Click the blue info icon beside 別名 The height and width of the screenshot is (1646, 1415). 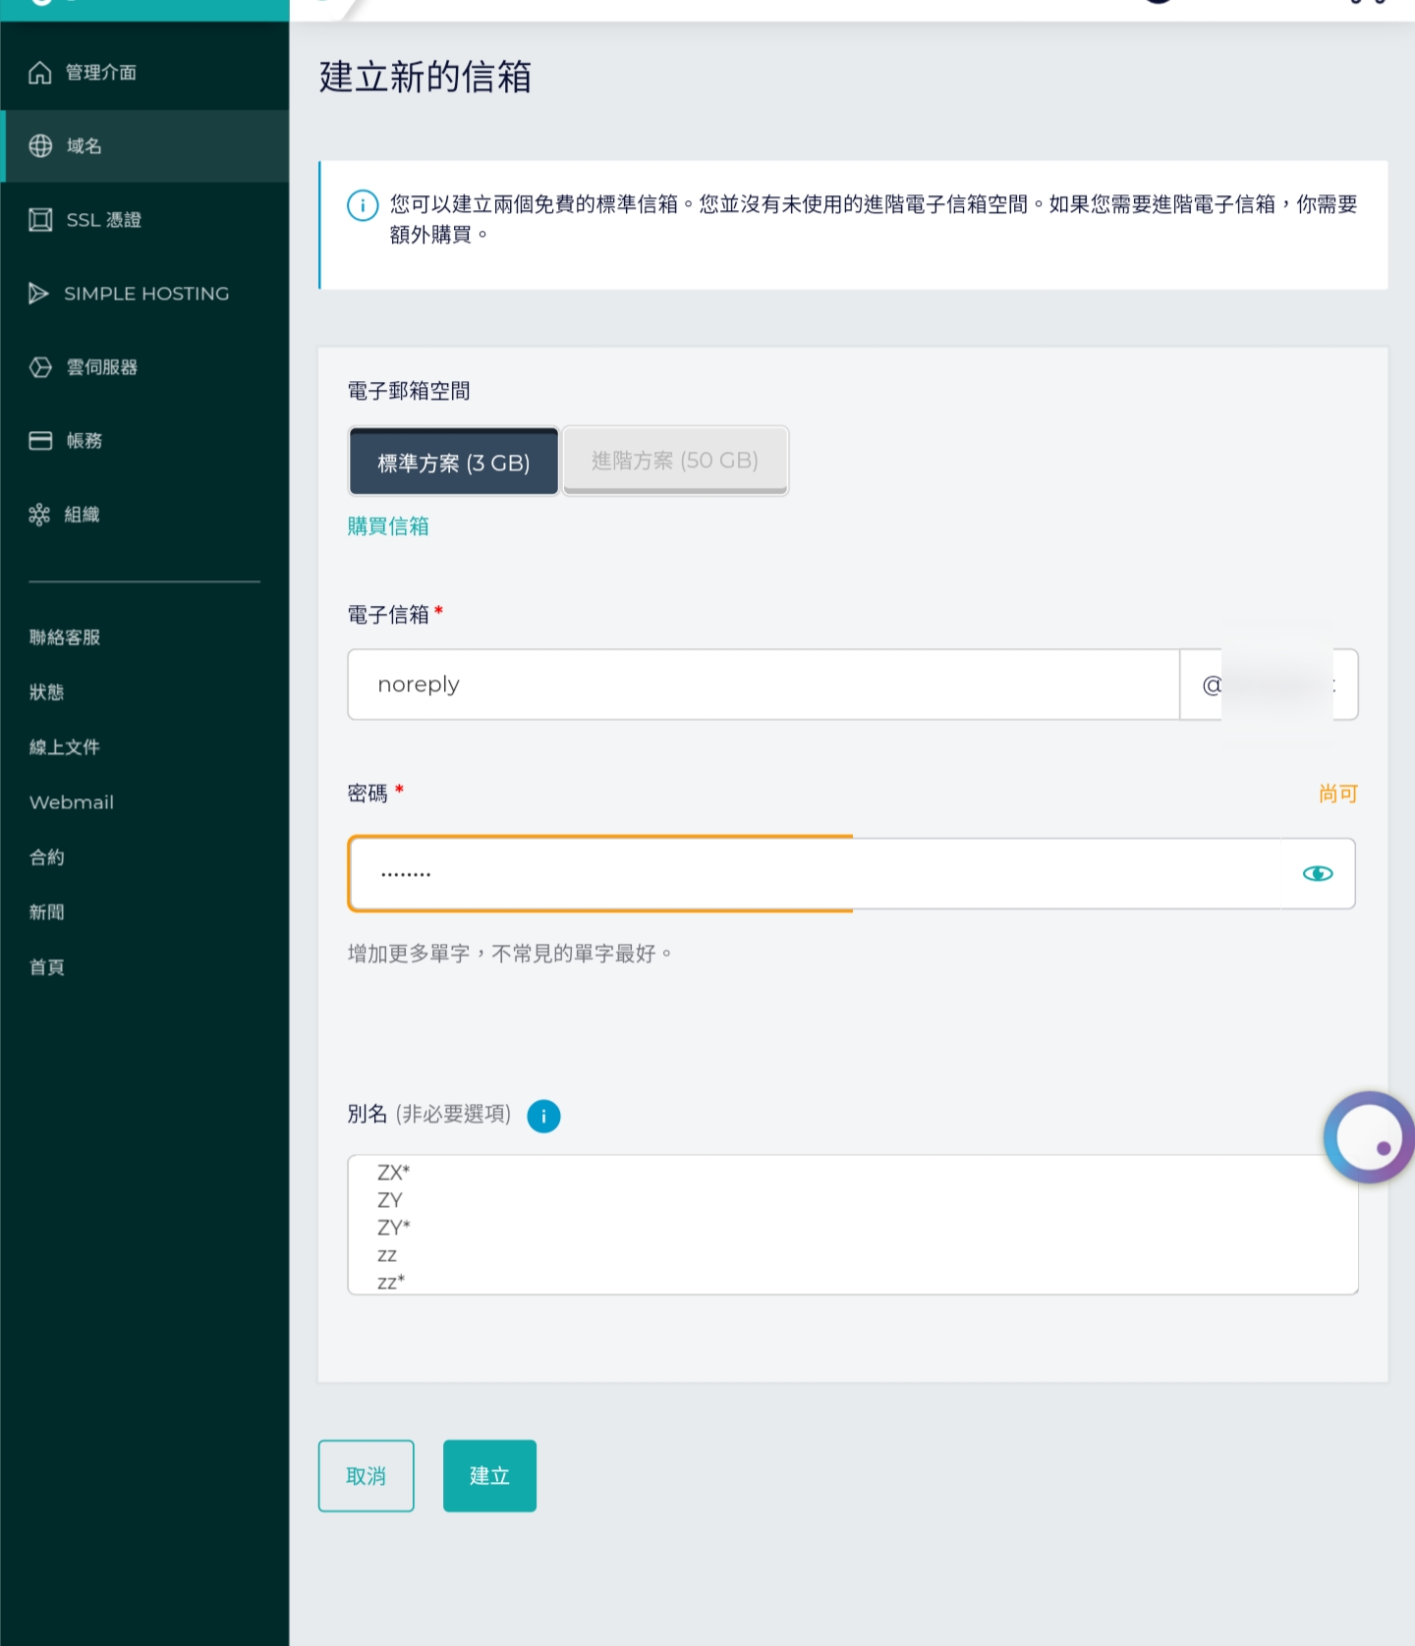click(543, 1116)
